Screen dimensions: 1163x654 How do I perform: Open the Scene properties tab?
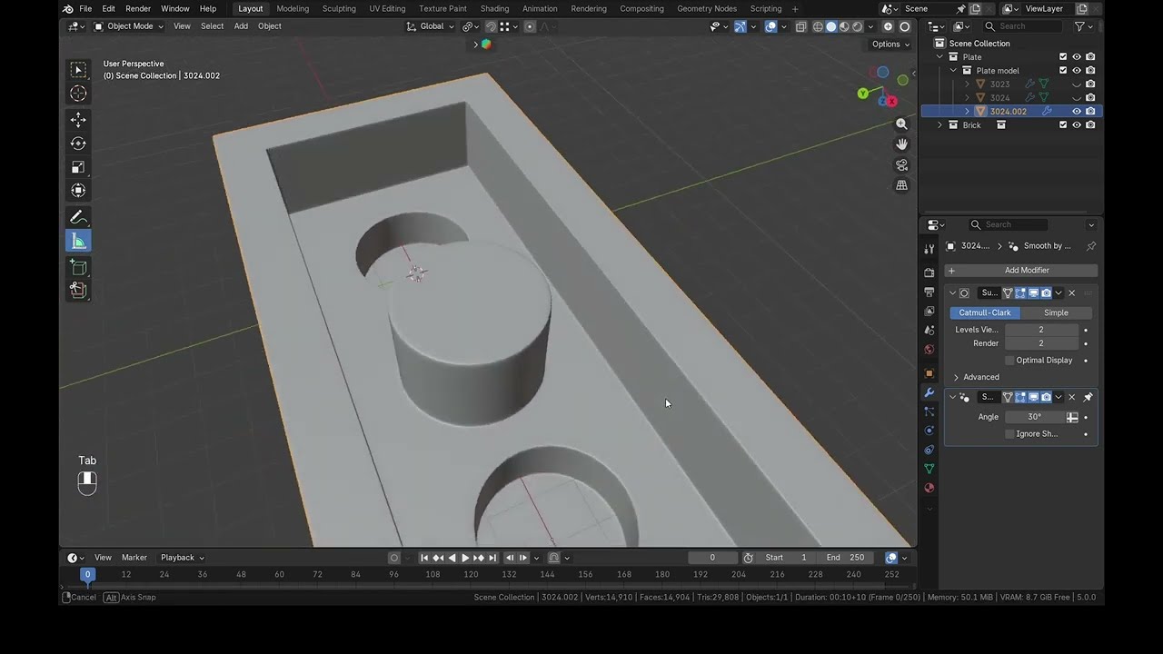[x=929, y=330]
